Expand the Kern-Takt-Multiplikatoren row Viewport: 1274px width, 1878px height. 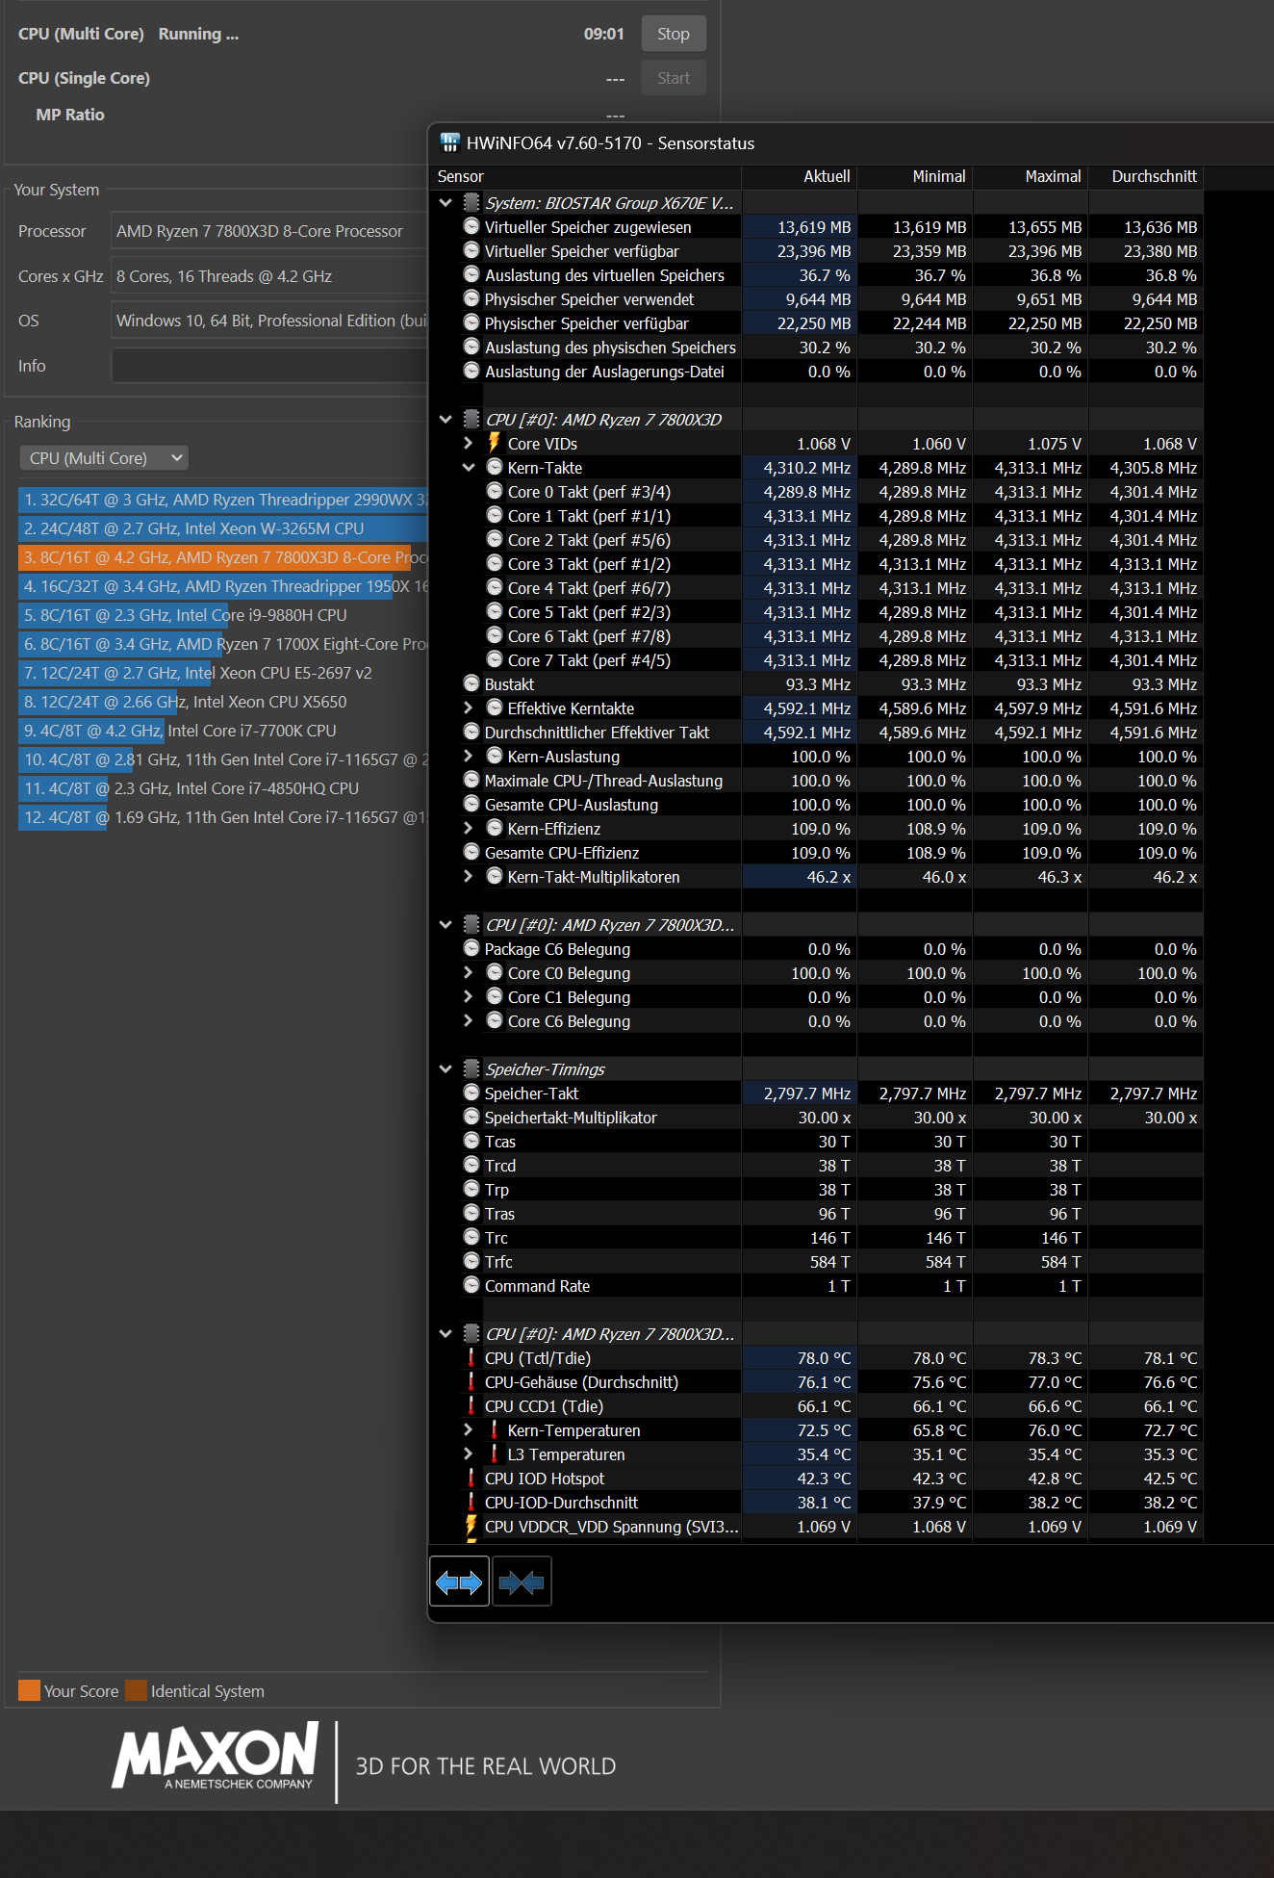pyautogui.click(x=469, y=876)
